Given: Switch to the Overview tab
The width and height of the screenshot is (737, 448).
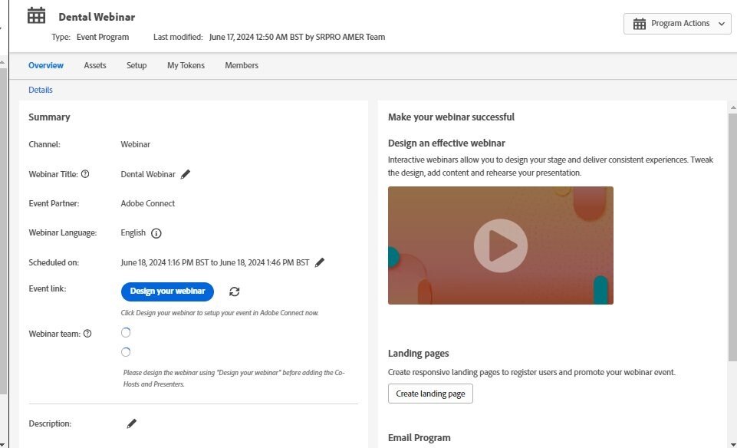Looking at the screenshot, I should pos(45,65).
